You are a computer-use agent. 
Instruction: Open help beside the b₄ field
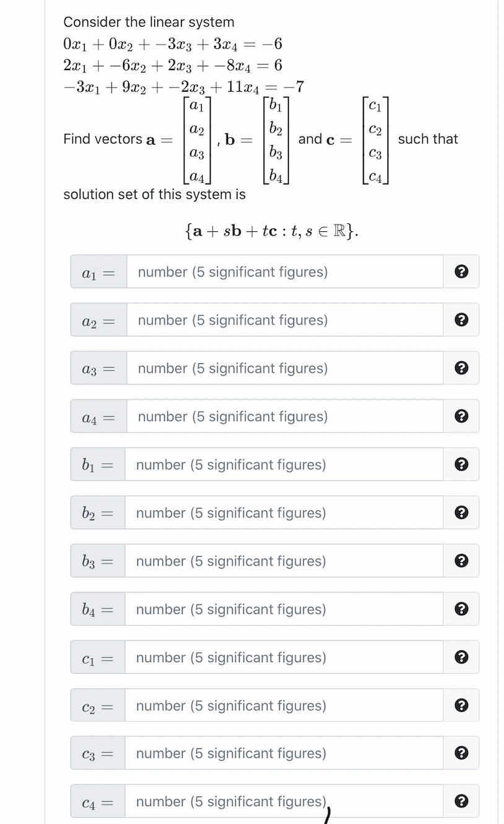(x=461, y=609)
